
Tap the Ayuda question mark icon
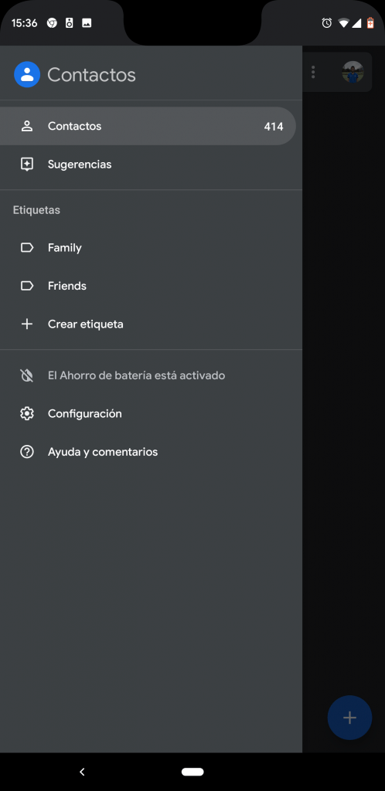coord(27,451)
